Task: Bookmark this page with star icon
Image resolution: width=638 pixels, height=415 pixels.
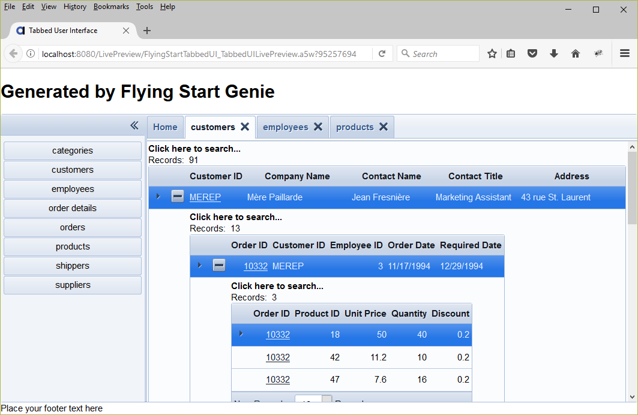Action: point(492,53)
